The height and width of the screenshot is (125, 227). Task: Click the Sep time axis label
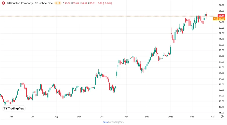pyautogui.click(x=79, y=116)
